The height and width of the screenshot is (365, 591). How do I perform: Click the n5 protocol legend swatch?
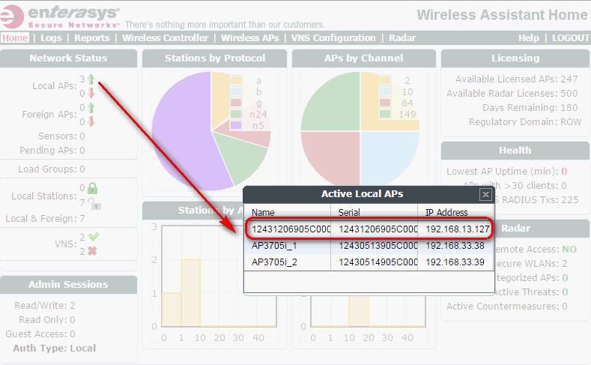click(x=236, y=125)
